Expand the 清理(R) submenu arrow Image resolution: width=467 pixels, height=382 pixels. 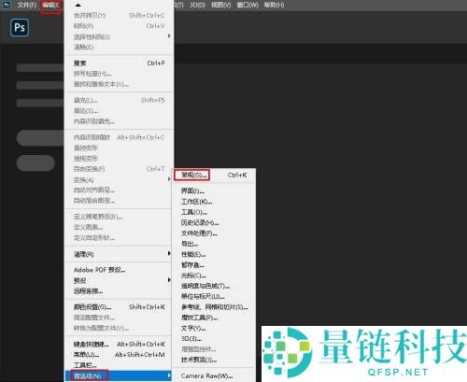pos(169,254)
